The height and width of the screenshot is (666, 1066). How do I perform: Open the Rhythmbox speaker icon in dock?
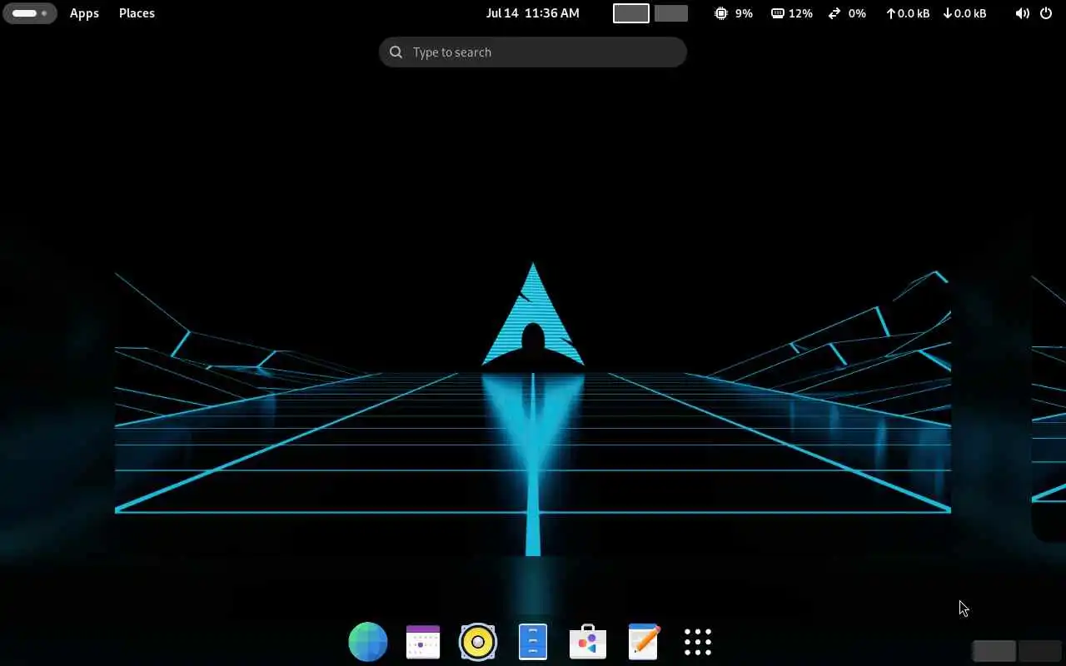coord(478,642)
